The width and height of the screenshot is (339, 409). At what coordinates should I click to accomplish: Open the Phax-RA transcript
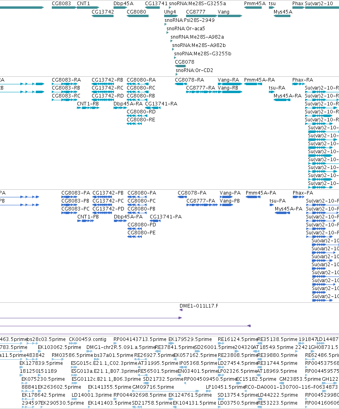(298, 84)
